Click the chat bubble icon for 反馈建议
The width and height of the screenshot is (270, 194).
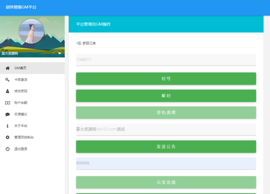tap(7, 114)
